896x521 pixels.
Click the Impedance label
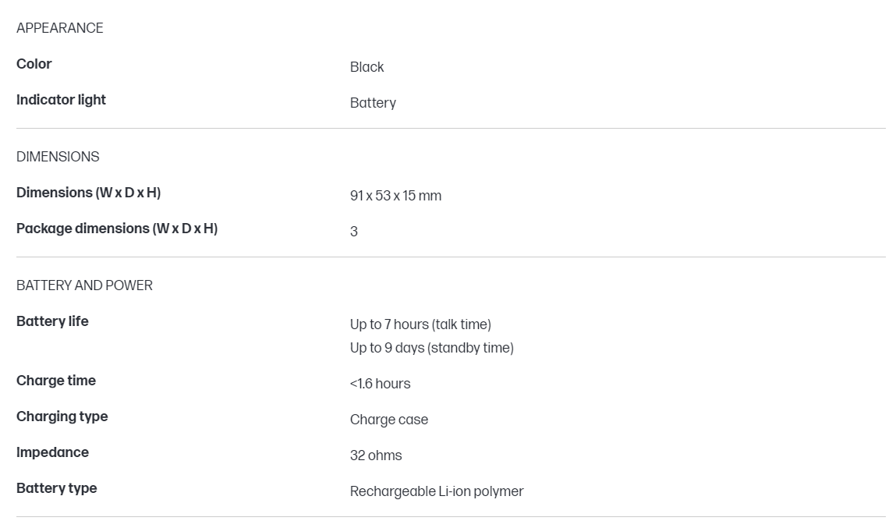point(52,452)
